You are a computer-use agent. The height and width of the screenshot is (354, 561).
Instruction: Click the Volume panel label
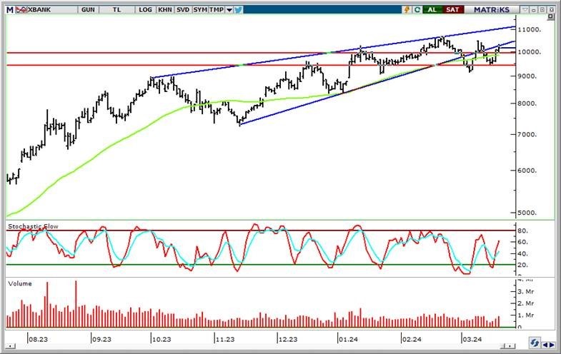click(x=20, y=283)
